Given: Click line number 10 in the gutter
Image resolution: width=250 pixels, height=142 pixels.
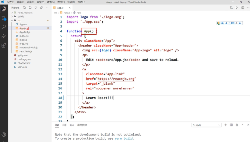Looking at the screenshot, I should coord(60,60).
